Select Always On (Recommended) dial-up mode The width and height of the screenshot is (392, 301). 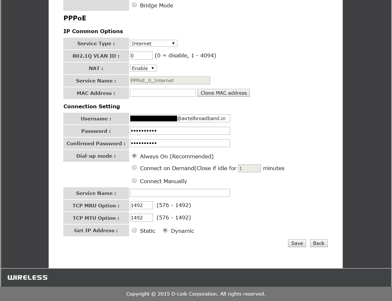click(x=134, y=156)
